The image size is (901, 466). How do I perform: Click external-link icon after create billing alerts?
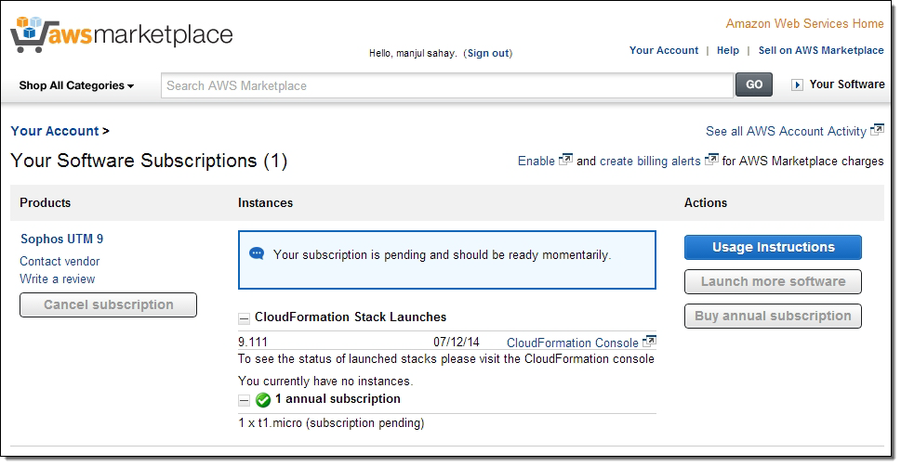(x=711, y=161)
